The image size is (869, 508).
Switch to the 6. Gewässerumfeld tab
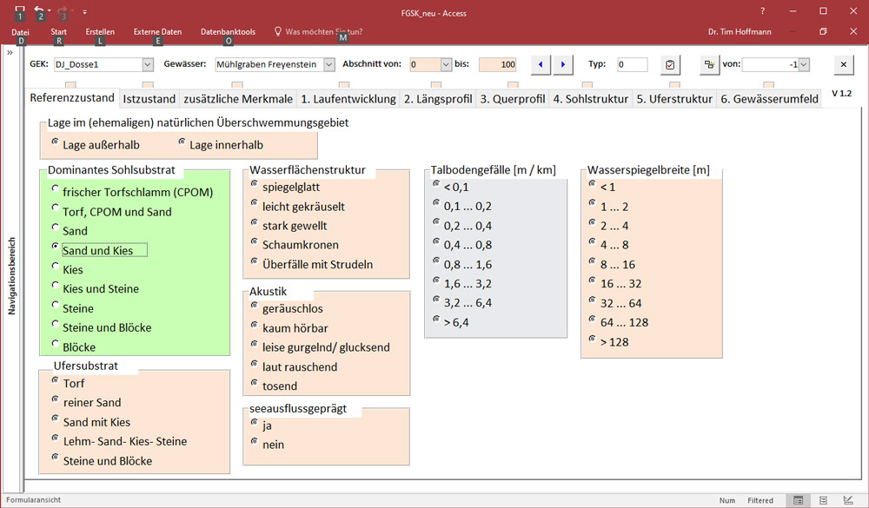769,99
